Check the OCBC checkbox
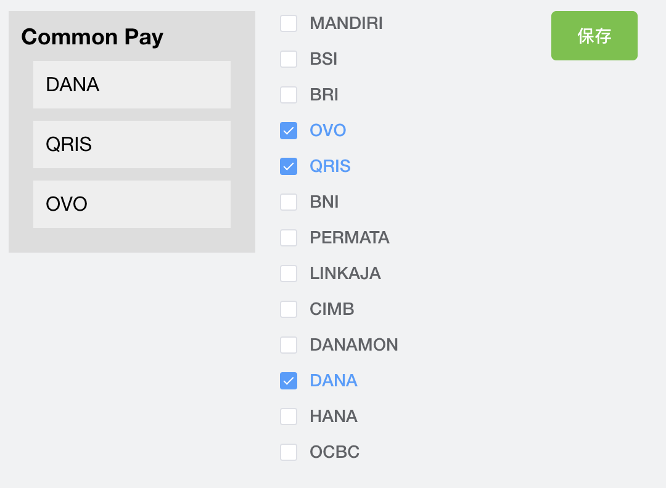 (x=289, y=452)
